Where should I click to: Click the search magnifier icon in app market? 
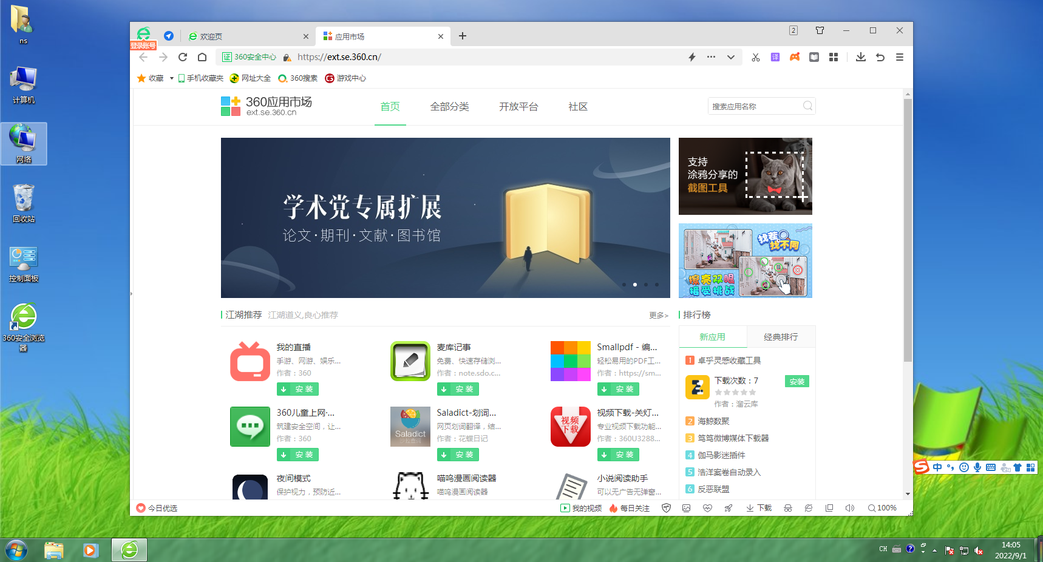click(807, 106)
